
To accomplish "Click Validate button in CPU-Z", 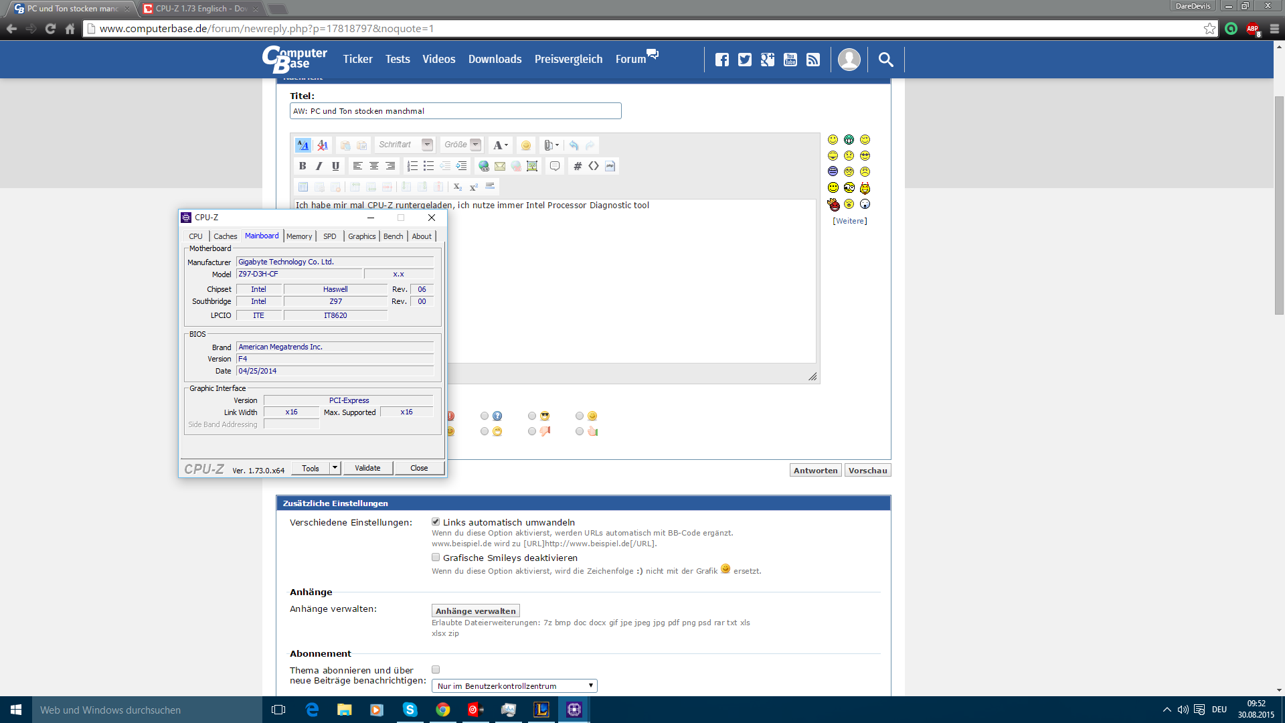I will coord(367,468).
